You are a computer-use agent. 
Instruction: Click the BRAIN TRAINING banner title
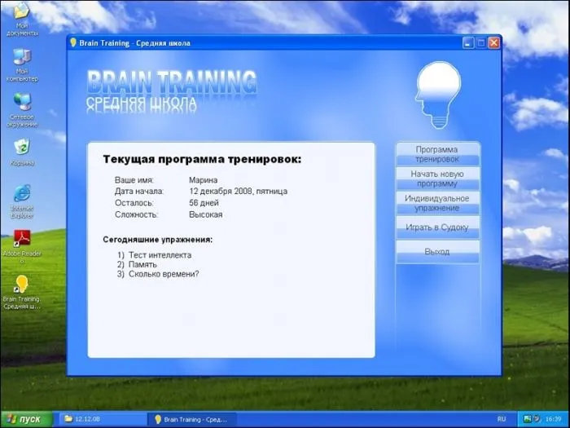coord(172,82)
